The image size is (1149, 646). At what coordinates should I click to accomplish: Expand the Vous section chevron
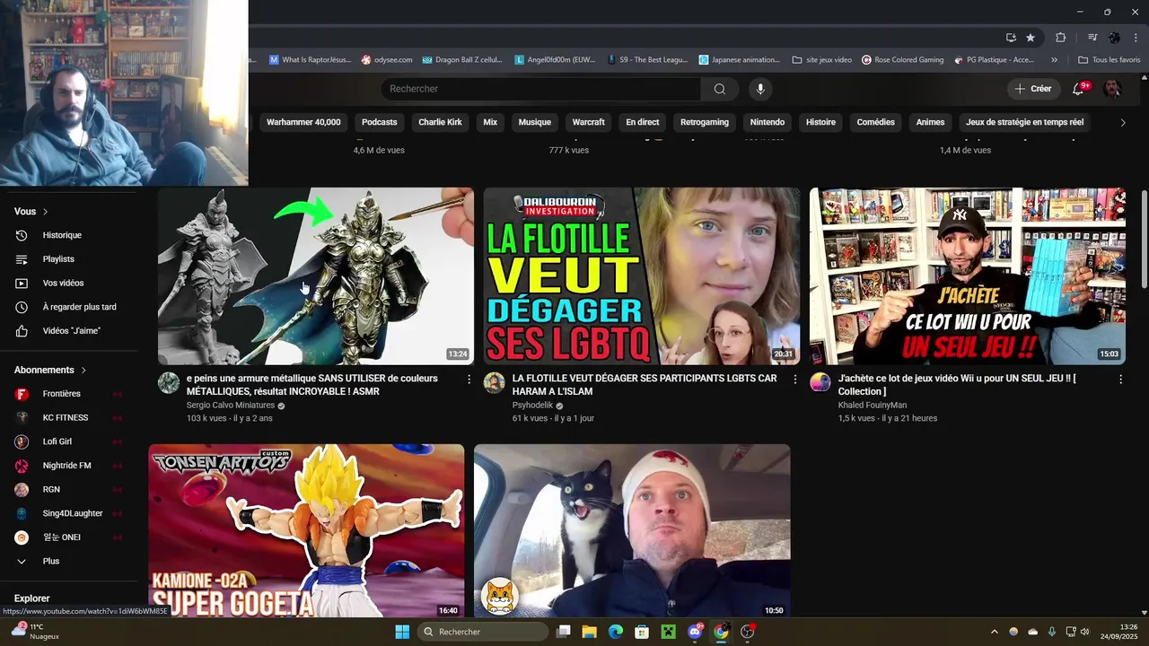[x=45, y=212]
